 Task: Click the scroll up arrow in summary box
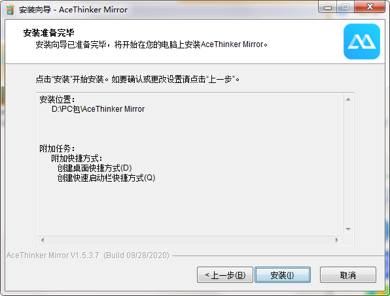[348, 99]
